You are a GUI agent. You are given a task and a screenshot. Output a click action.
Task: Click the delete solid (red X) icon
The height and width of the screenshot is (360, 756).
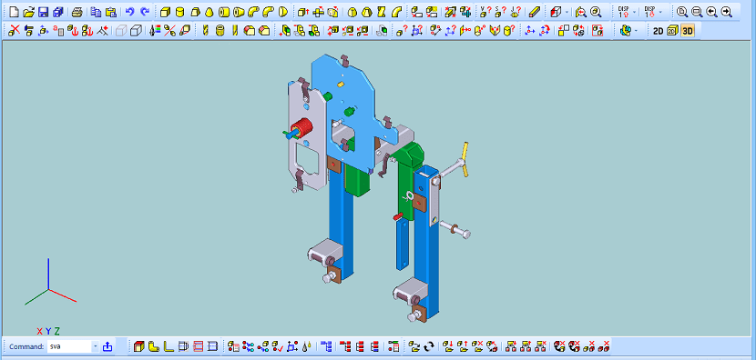coord(14,31)
